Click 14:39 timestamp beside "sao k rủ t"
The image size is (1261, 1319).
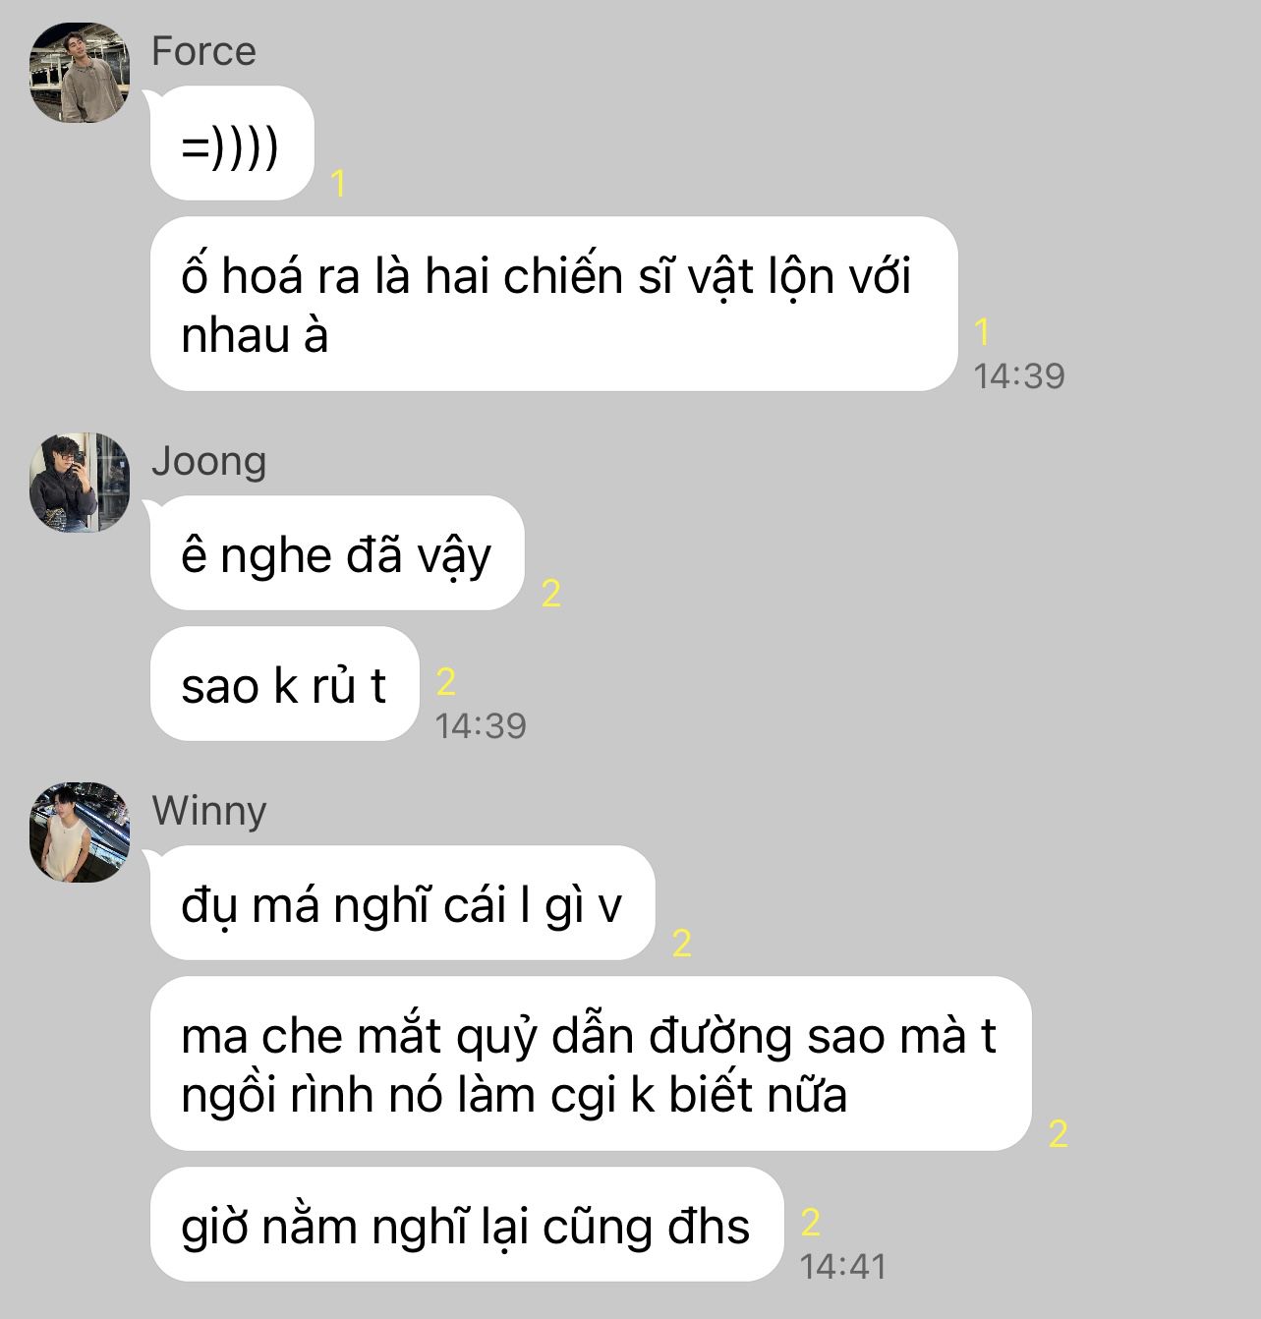pos(481,725)
